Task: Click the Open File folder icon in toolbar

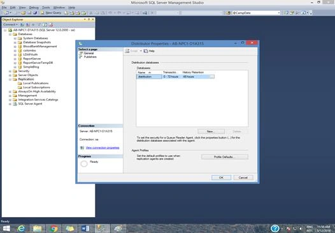Action: [x=23, y=13]
